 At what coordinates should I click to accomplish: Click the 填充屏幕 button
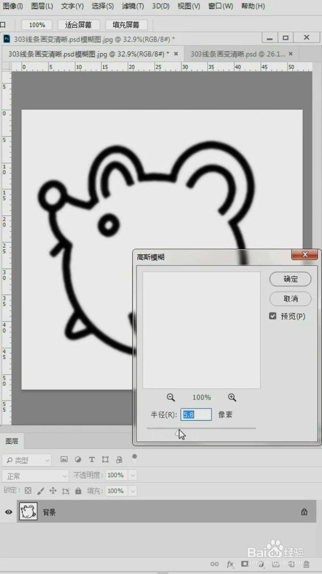[126, 25]
